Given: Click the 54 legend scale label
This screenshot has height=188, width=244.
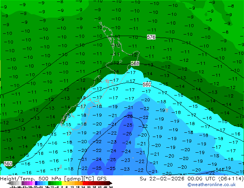Looking at the screenshot, I should tap(111, 187).
